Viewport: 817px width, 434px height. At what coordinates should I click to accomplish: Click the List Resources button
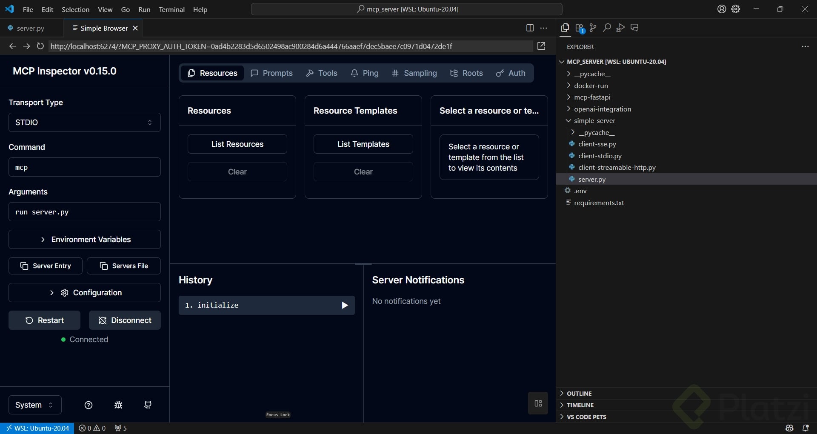pos(237,144)
